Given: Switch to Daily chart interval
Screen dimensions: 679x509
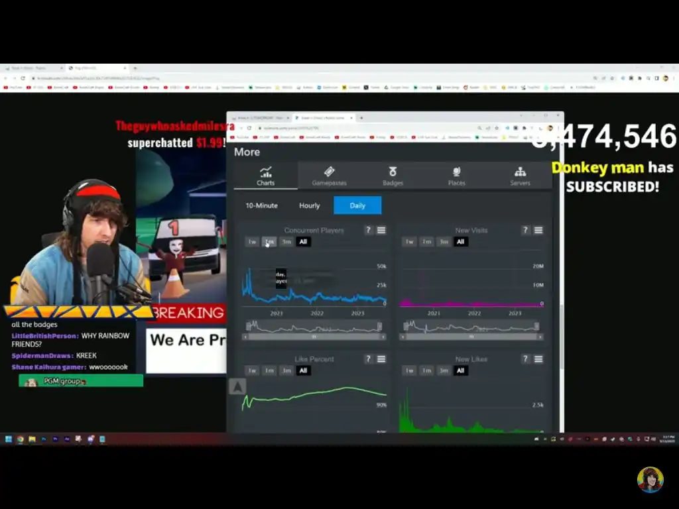Looking at the screenshot, I should [357, 205].
